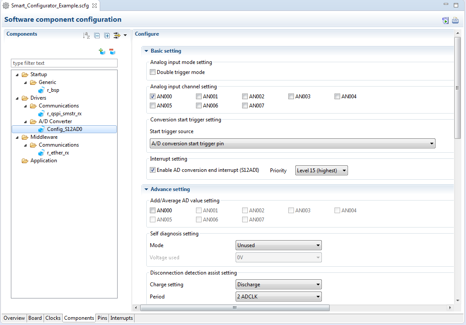Open the Interrupts tab

[x=122, y=318]
